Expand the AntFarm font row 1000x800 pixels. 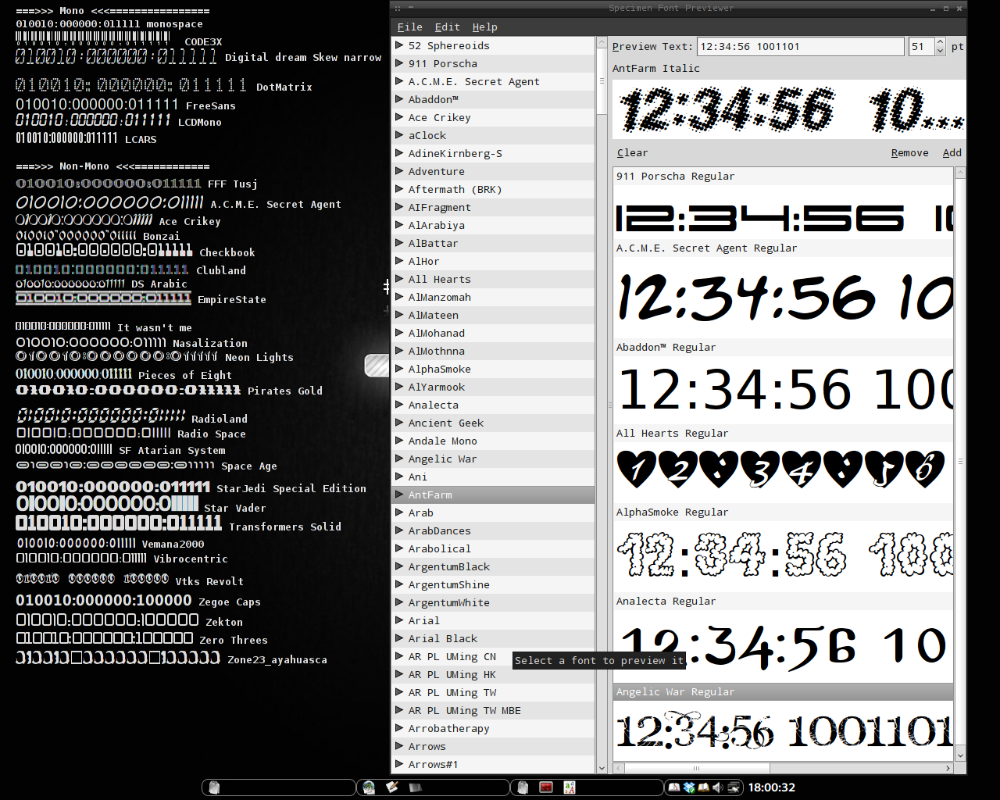click(399, 495)
